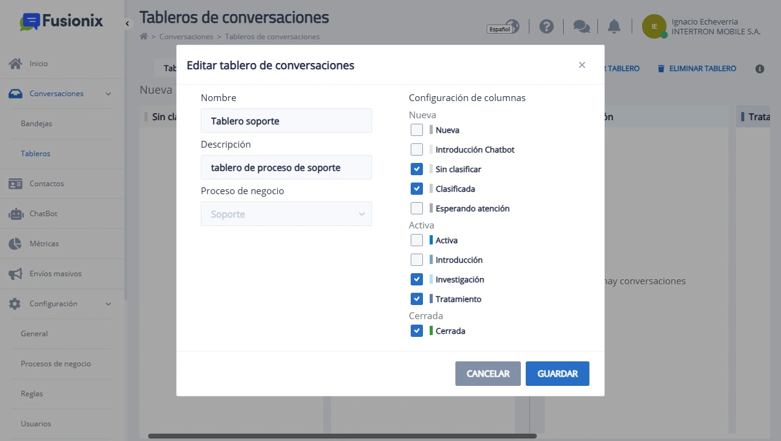The height and width of the screenshot is (441, 781).
Task: Click the horizontal scrollbar at the bottom
Action: [342, 436]
